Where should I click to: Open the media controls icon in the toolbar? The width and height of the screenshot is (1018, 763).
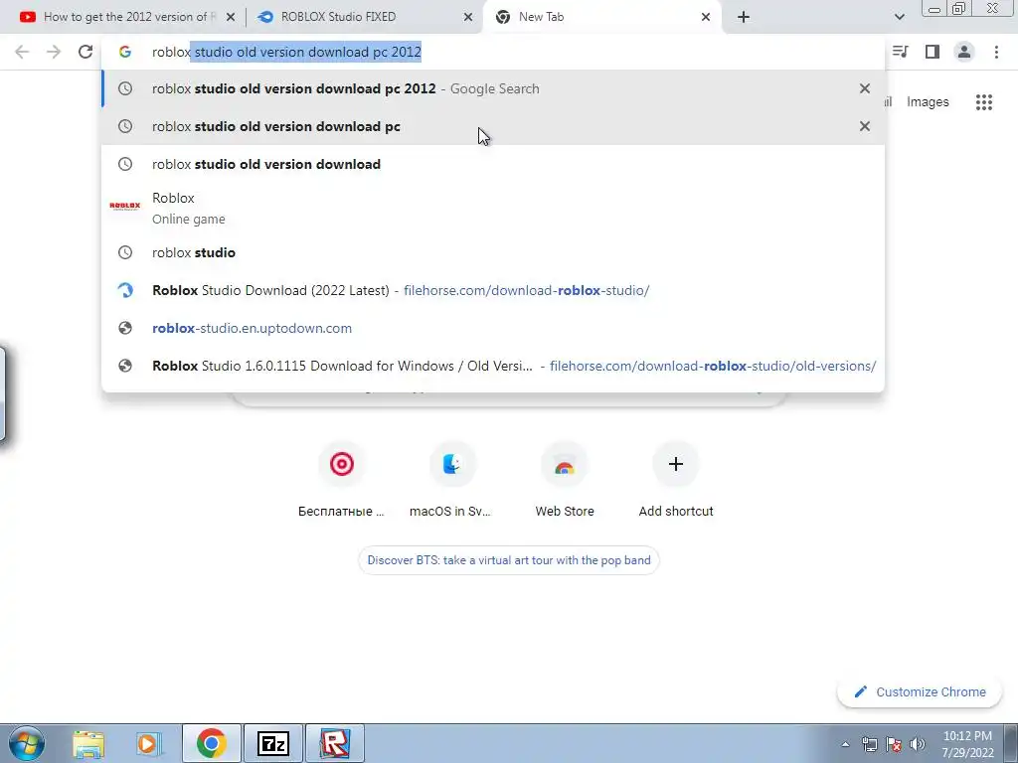tap(901, 52)
